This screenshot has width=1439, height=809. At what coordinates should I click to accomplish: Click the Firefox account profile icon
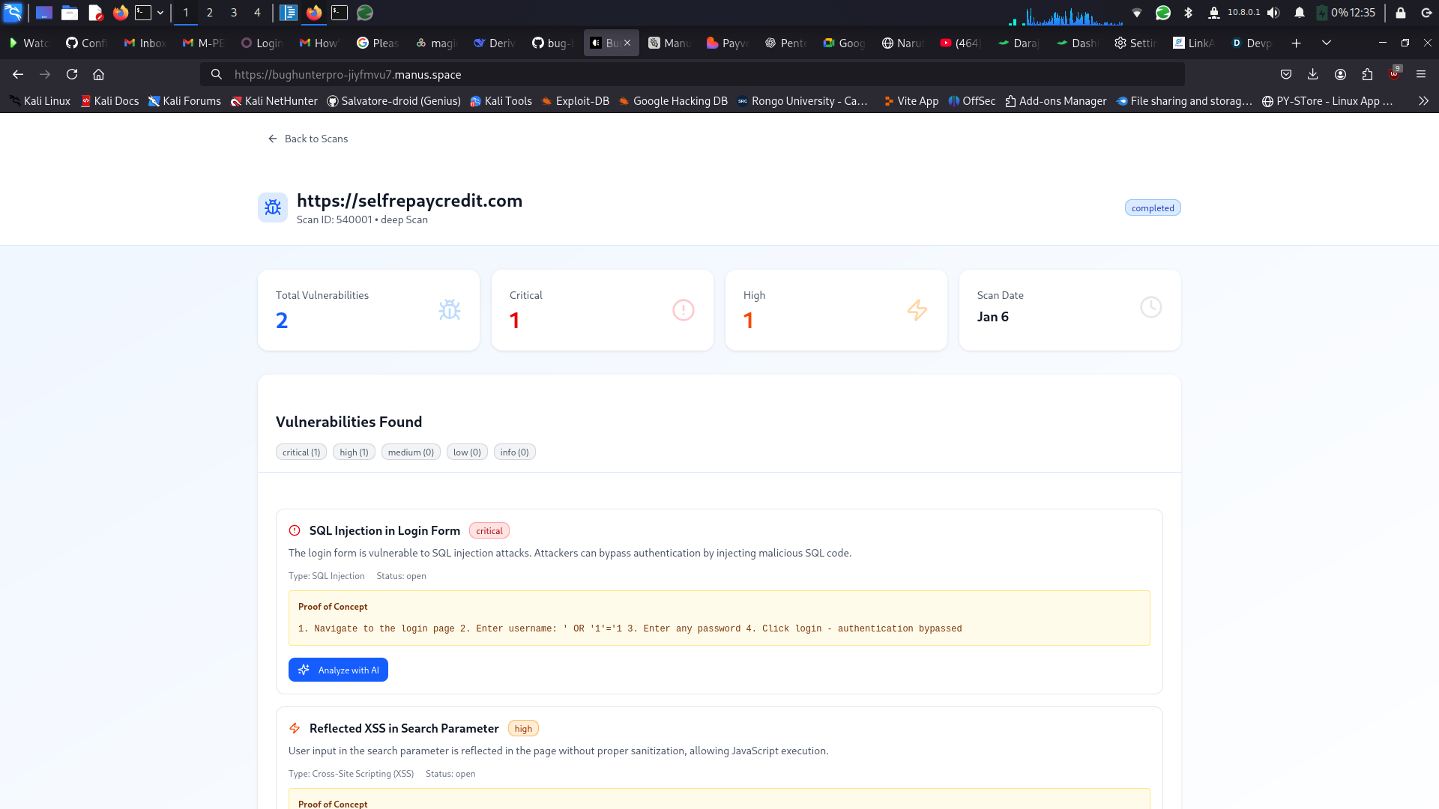click(1340, 74)
